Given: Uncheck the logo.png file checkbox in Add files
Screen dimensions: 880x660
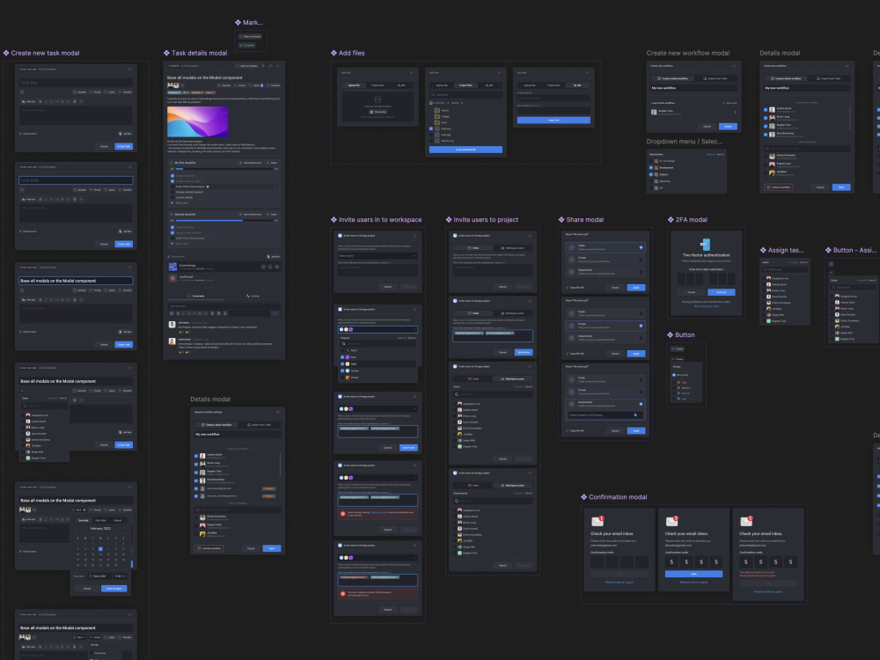Looking at the screenshot, I should point(431,128).
